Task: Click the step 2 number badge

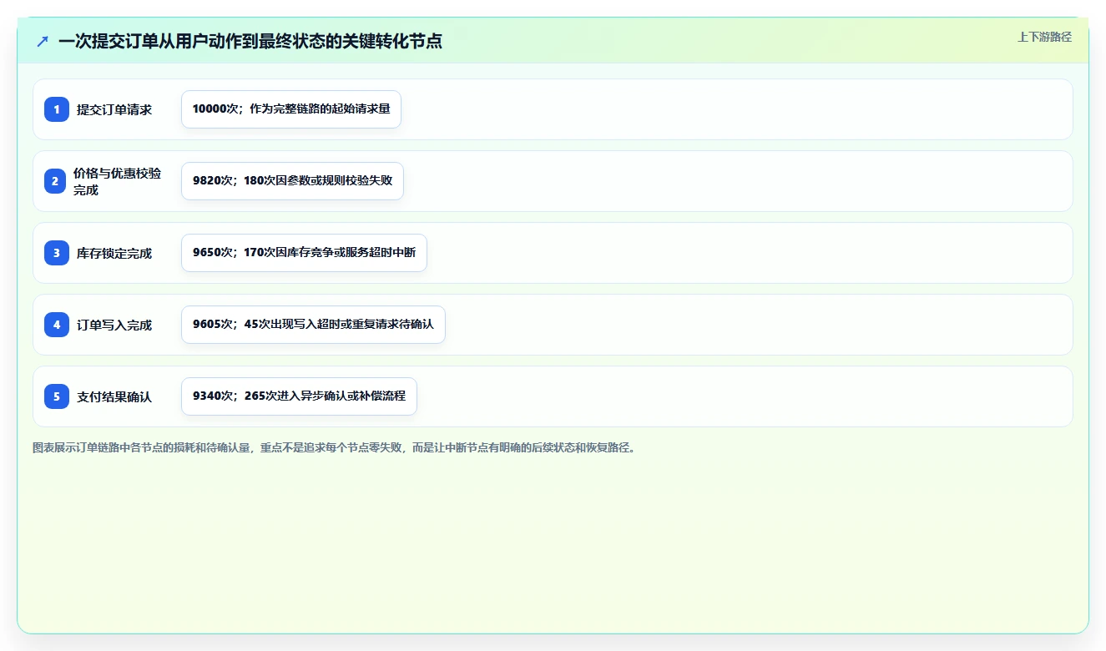Action: 57,181
